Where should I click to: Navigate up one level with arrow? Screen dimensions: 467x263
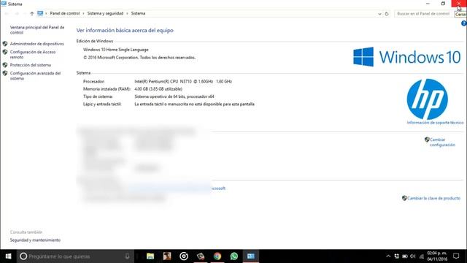click(x=32, y=13)
